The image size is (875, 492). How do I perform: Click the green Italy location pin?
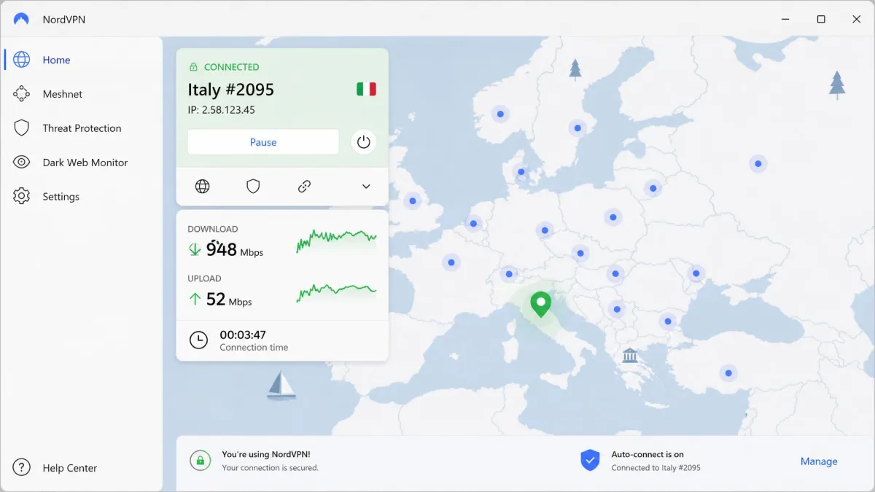pyautogui.click(x=540, y=304)
